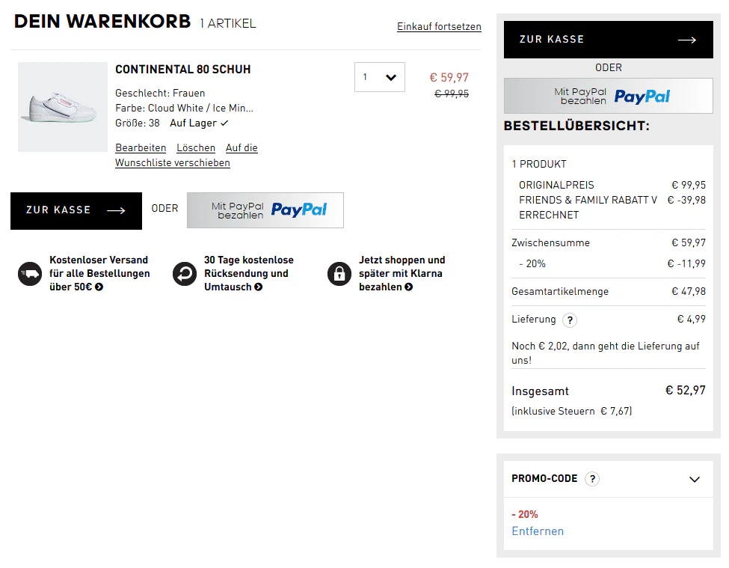Click 'Einkauf fortsetzen' link

tap(439, 26)
